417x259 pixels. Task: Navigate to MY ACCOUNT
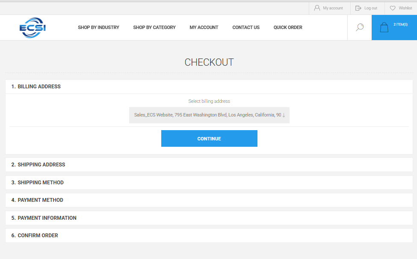click(204, 27)
